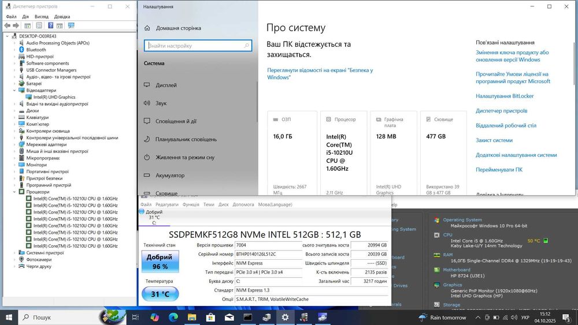The image size is (578, 325).
Task: Open Дія menu in Device Manager
Action: click(x=25, y=17)
